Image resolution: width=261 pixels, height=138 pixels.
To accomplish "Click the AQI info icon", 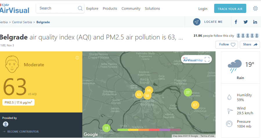I will pyautogui.click(x=77, y=58).
